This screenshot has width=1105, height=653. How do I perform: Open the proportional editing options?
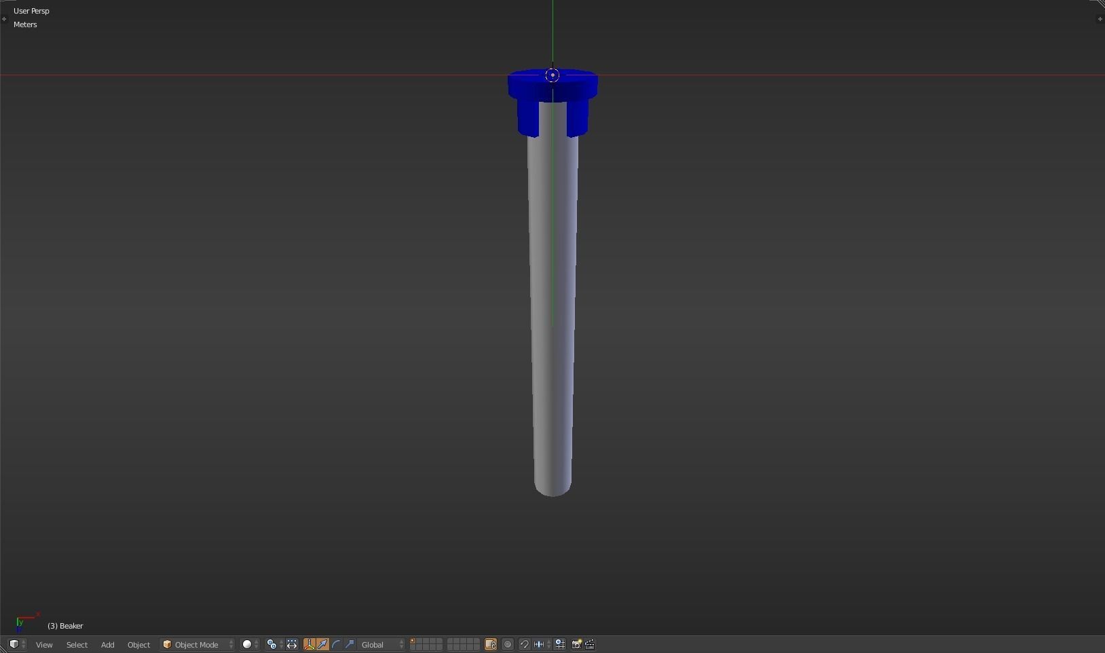[508, 644]
